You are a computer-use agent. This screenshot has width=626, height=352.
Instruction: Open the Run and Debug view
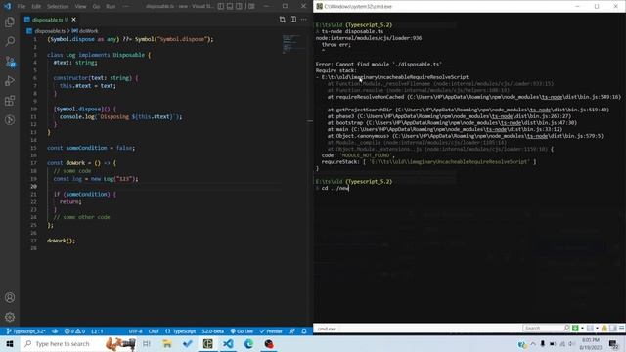10,80
